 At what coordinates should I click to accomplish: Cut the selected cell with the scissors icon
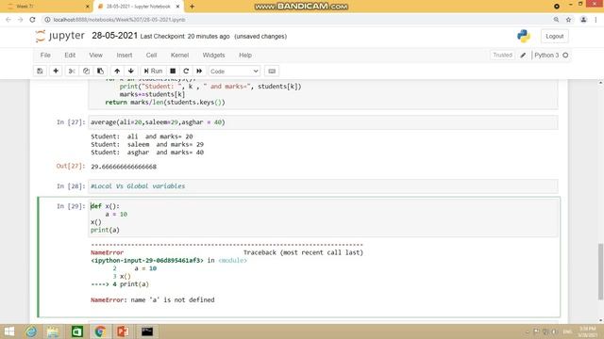click(x=72, y=72)
